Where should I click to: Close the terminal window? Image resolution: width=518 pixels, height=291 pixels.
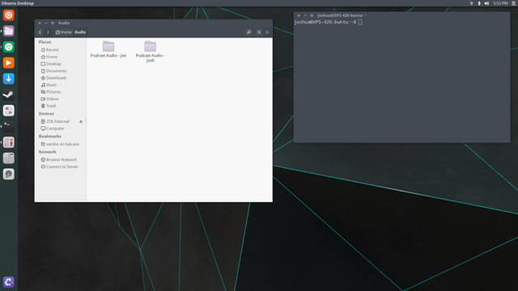pyautogui.click(x=299, y=15)
